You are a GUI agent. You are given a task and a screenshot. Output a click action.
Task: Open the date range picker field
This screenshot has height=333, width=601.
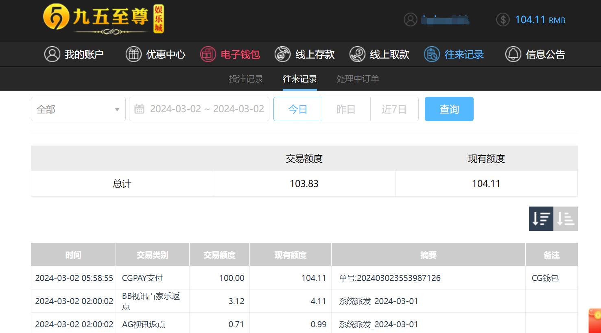199,109
